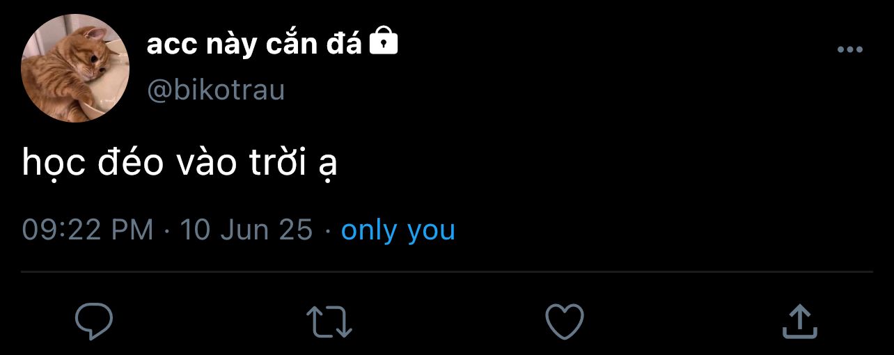Open profile via name "acc này cắn đá"
Screen dimensions: 894x355
click(x=254, y=45)
